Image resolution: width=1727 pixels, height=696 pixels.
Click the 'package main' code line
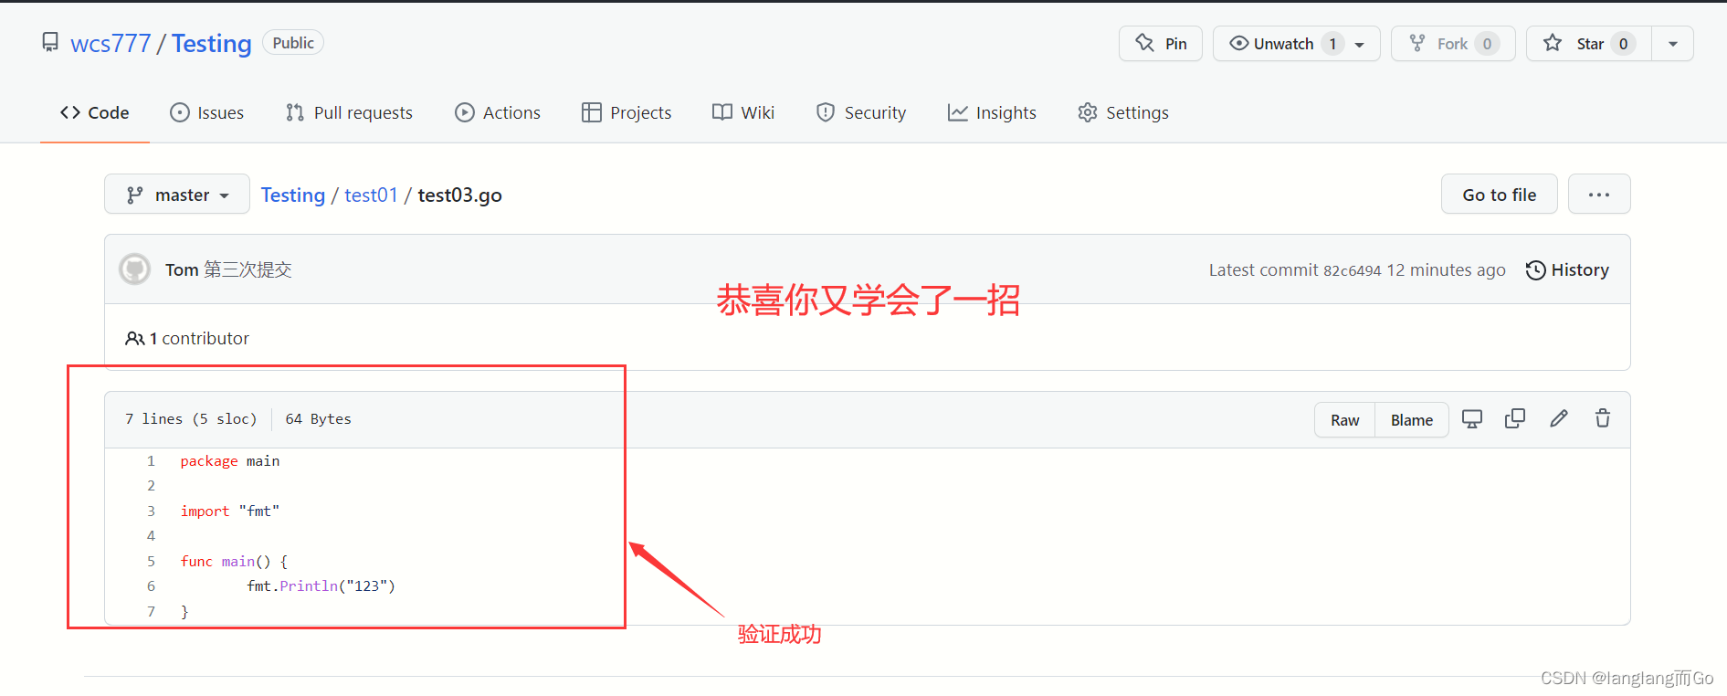[x=230, y=461]
